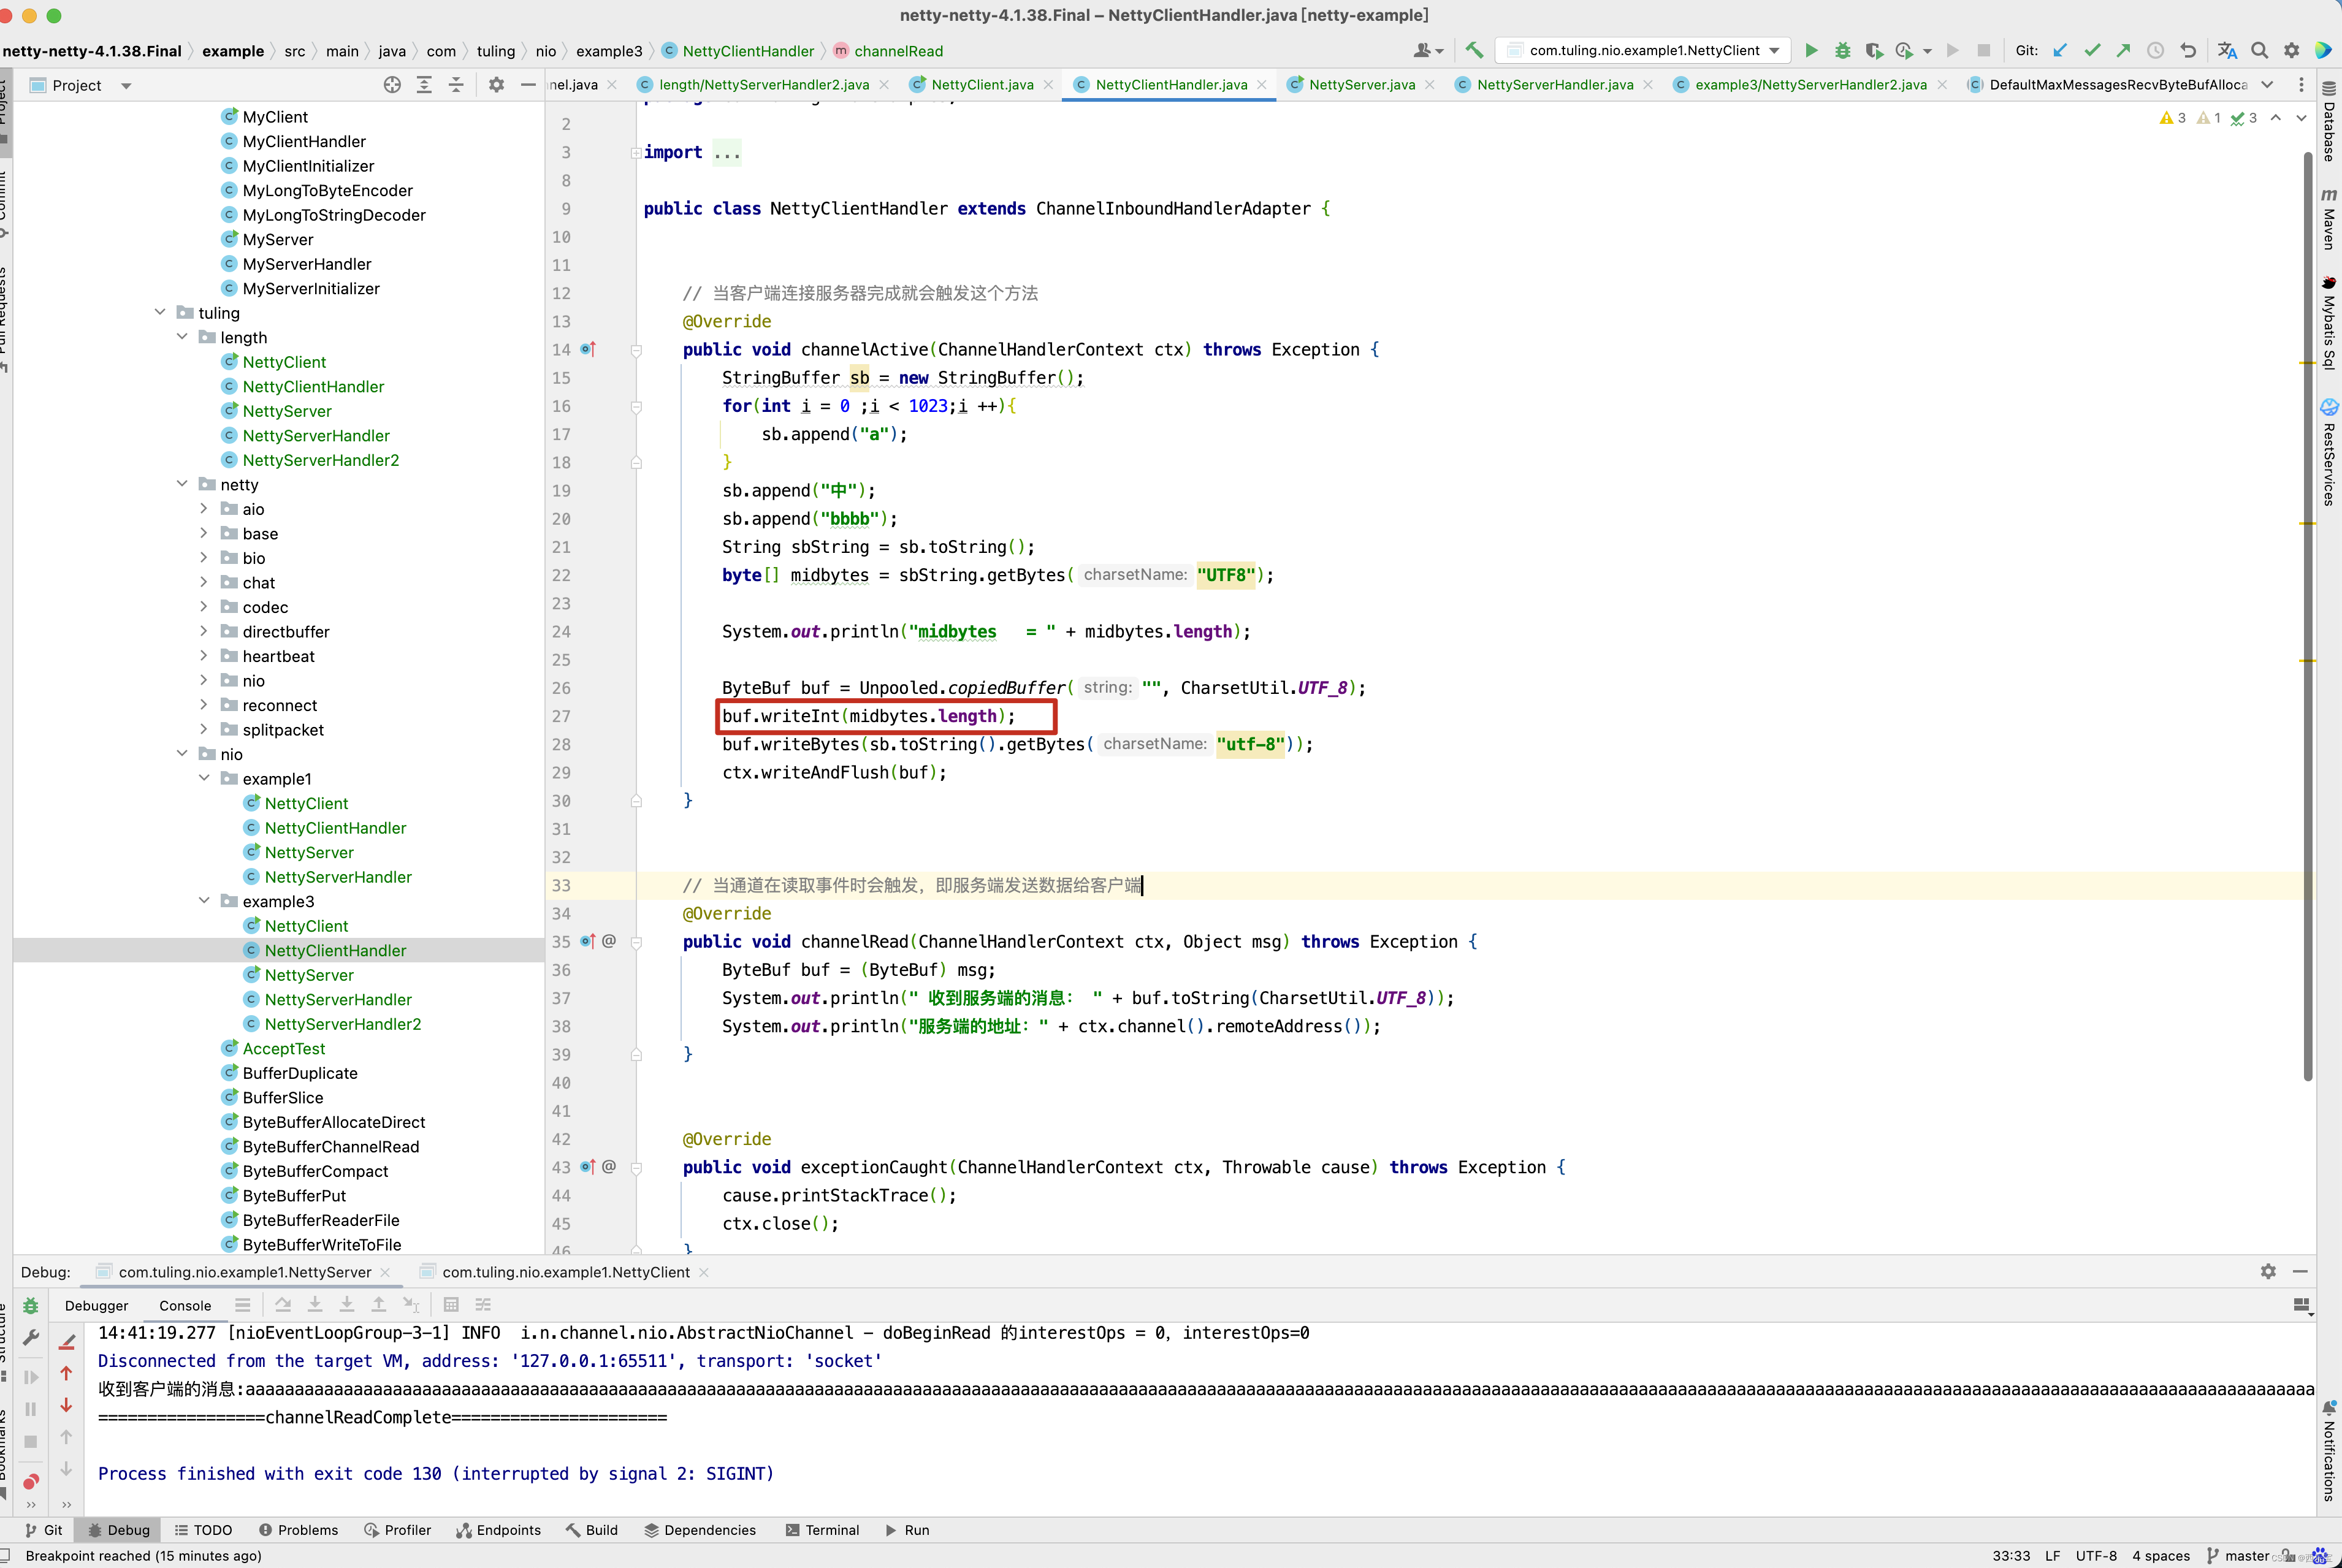Switch to NettyServer.java editor tab

(1361, 85)
